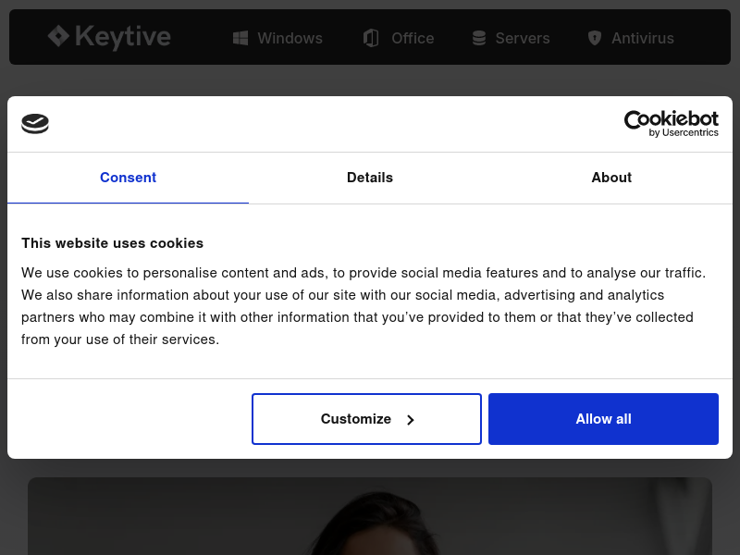Click the cookie checkmark icon in dialog header
740x555 pixels.
click(x=35, y=124)
